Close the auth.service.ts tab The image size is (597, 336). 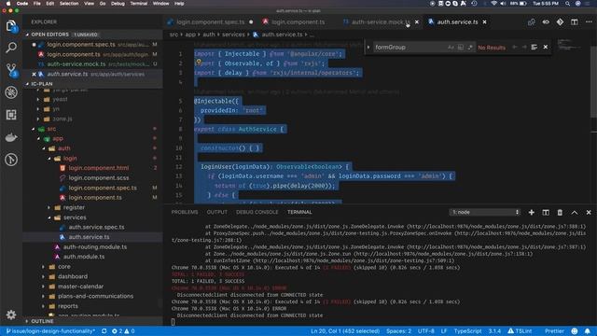pyautogui.click(x=484, y=22)
